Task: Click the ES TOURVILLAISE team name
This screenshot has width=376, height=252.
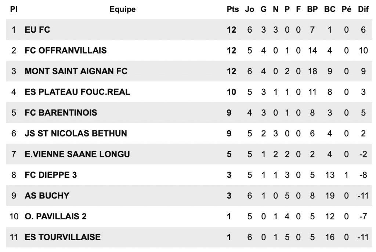Action: coord(62,237)
